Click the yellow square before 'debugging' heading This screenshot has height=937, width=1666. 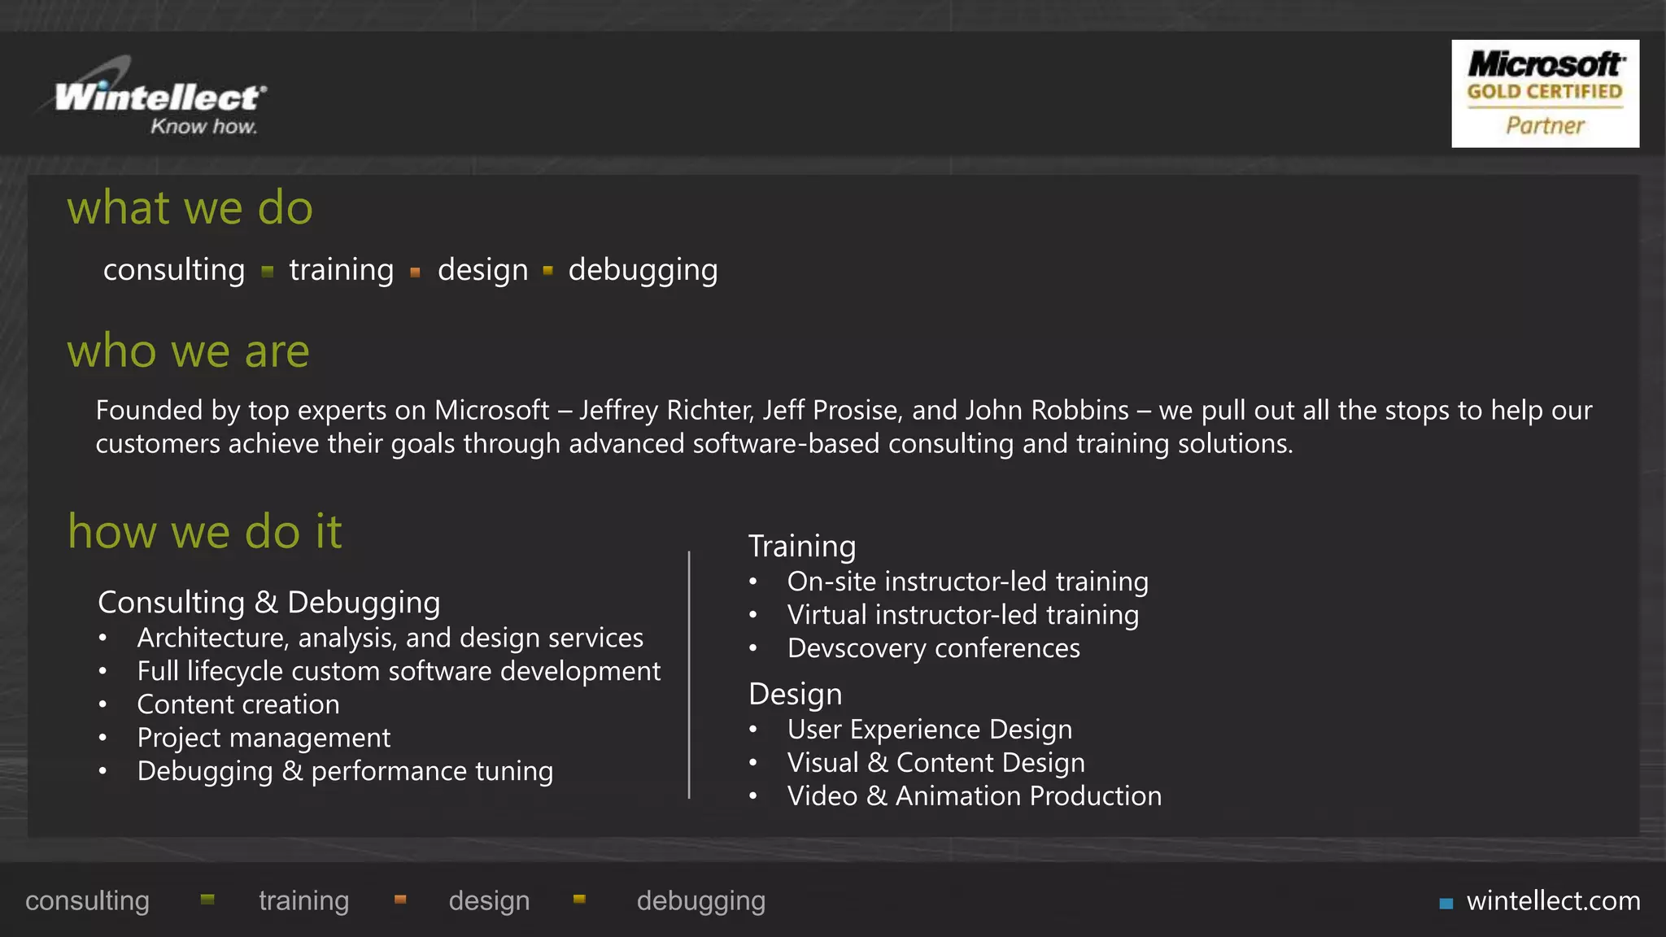[x=548, y=271]
